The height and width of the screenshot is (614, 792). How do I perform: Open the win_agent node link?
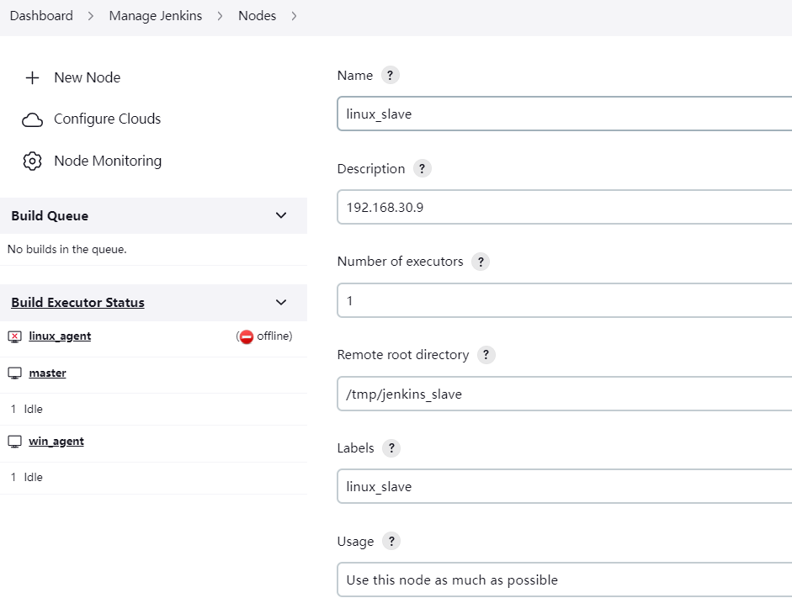pyautogui.click(x=56, y=442)
